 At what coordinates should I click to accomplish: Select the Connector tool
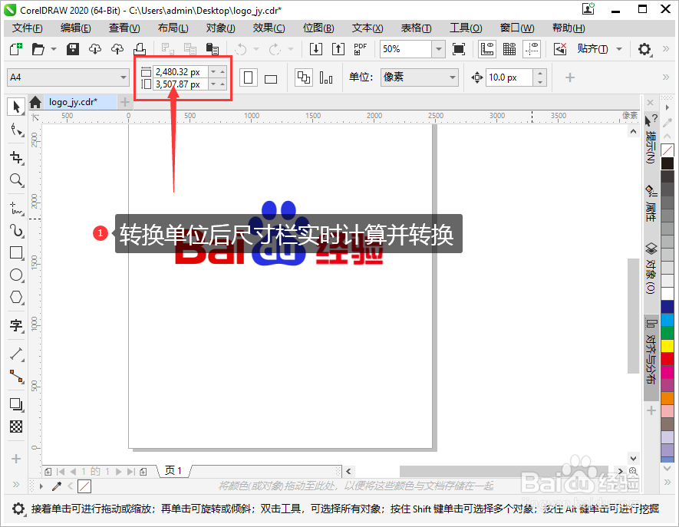point(16,377)
